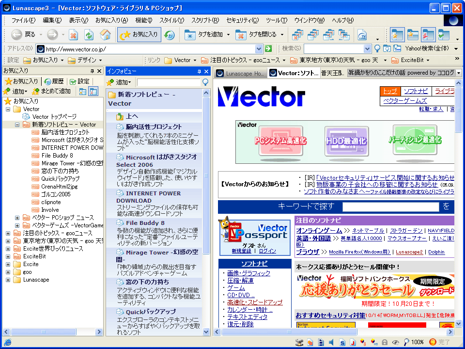
Task: Click the web page horizontal scrollbar thumb
Action: (290, 332)
